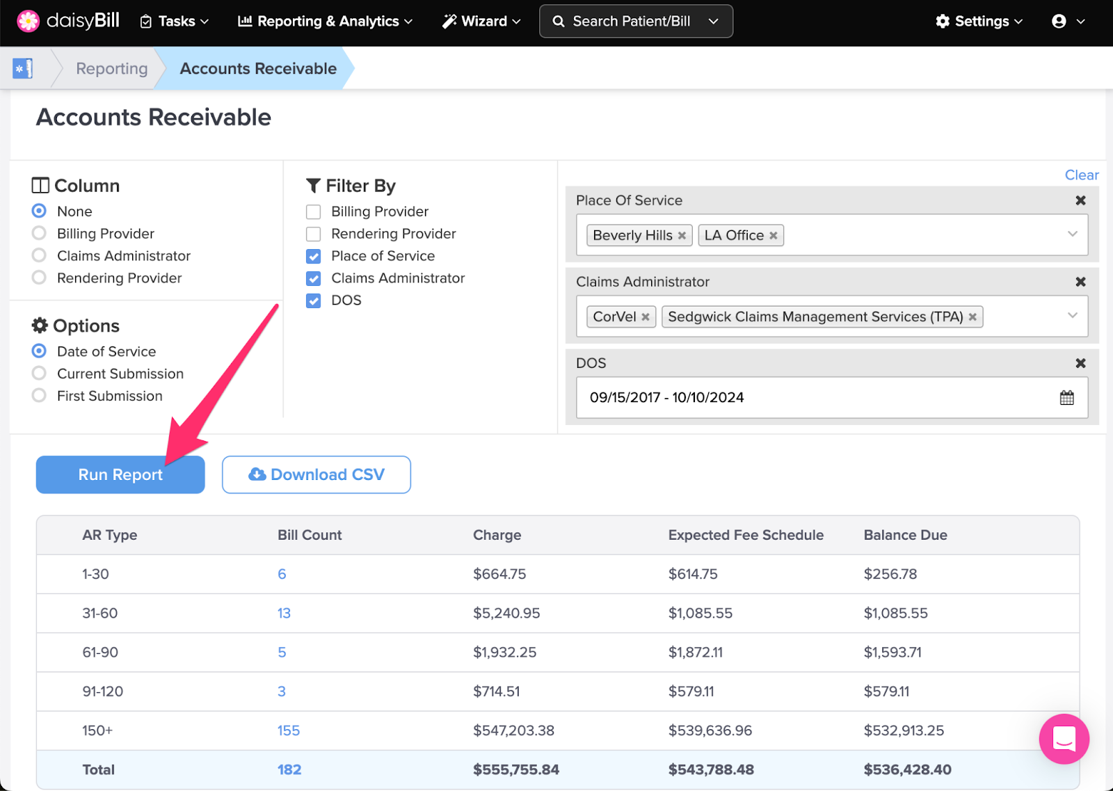Select Column option None
The height and width of the screenshot is (791, 1113).
pos(39,211)
